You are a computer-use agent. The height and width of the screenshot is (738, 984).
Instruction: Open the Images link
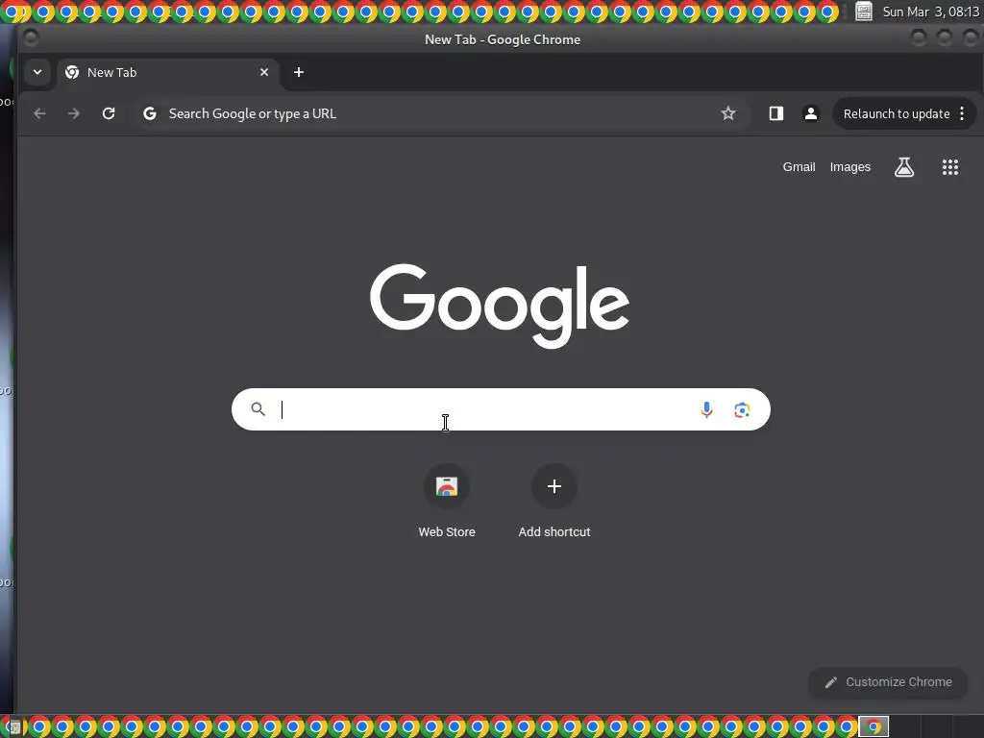click(x=850, y=167)
